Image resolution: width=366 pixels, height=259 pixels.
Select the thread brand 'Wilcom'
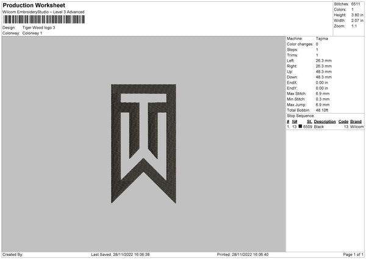[x=357, y=126]
